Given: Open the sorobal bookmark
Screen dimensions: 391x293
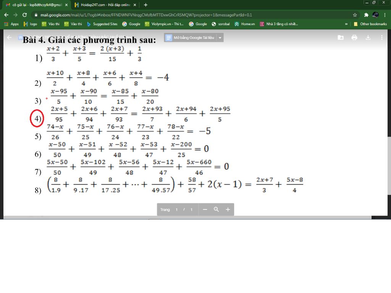Looking at the screenshot, I should (221, 24).
